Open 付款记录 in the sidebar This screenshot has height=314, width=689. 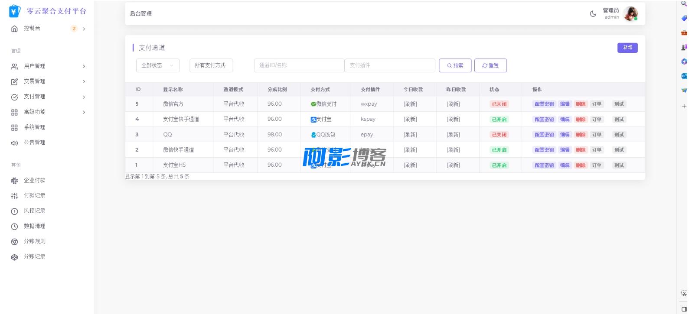(x=34, y=196)
